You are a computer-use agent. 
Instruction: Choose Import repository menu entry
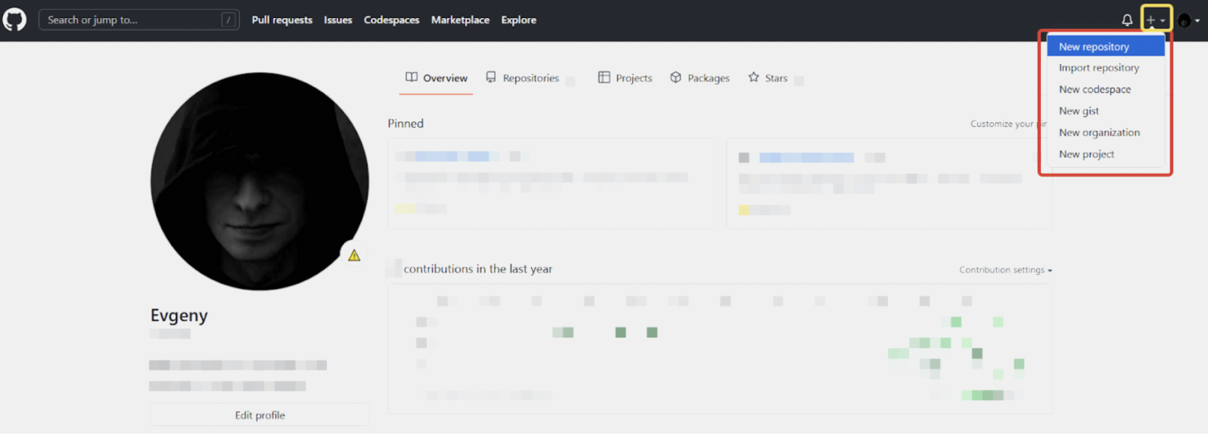pos(1098,68)
